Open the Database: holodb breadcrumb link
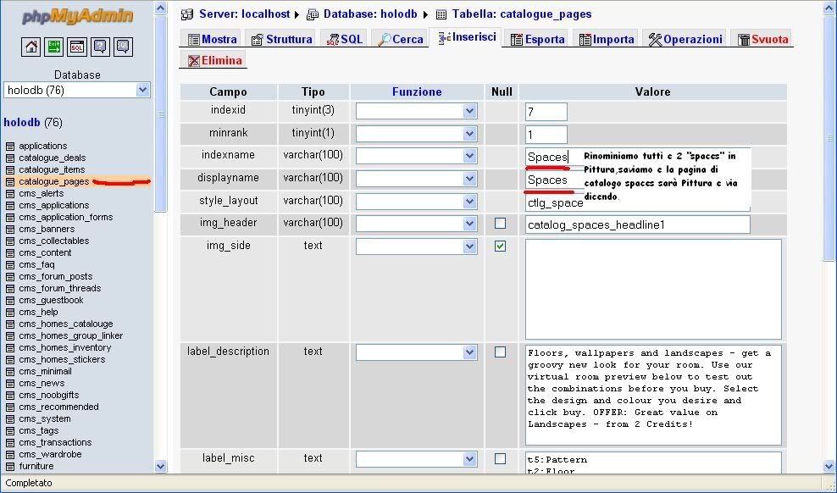The image size is (837, 493). (370, 14)
